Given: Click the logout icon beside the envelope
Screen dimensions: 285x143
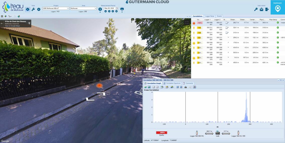Looking at the screenshot, I should [x=267, y=9].
